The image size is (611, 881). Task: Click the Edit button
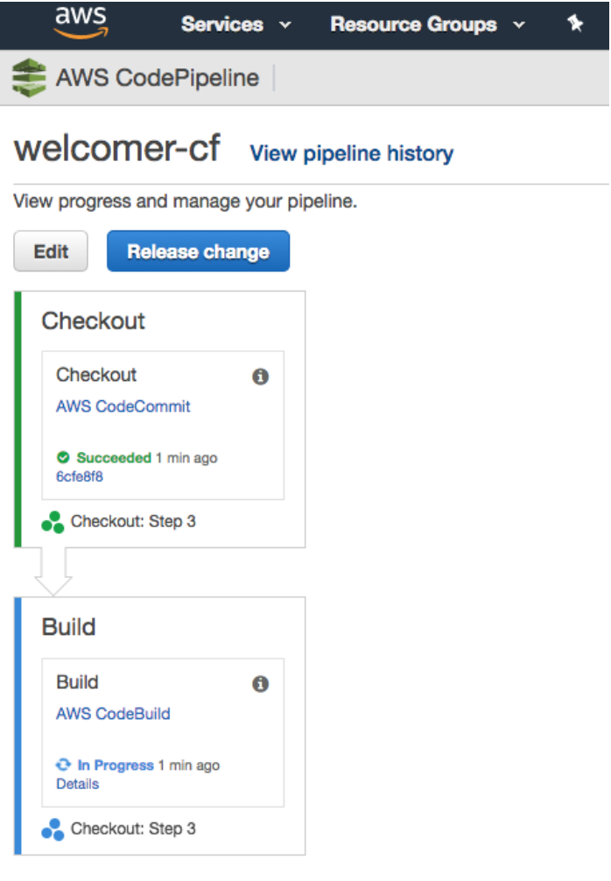pyautogui.click(x=51, y=252)
